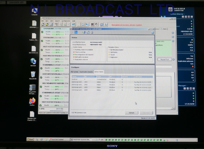Click the globe icon in Hard Disk Sentinel toolbar
Screen dimensions: 204x149
74,24
